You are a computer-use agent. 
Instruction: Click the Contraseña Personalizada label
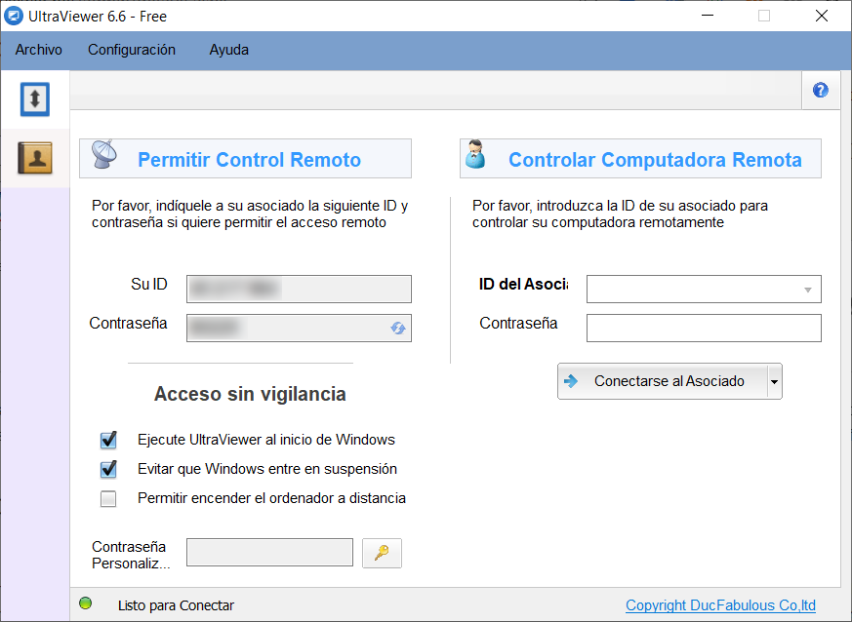tap(131, 556)
